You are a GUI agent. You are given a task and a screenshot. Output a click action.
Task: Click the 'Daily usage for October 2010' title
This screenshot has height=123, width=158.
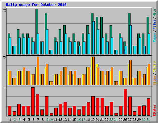pyautogui.click(x=36, y=5)
